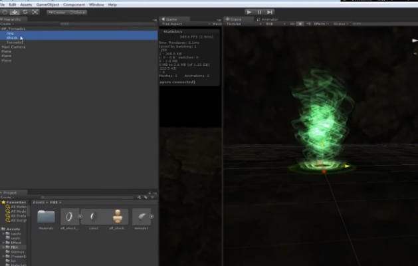This screenshot has width=418, height=266.
Task: Pause the game playback
Action: (259, 12)
